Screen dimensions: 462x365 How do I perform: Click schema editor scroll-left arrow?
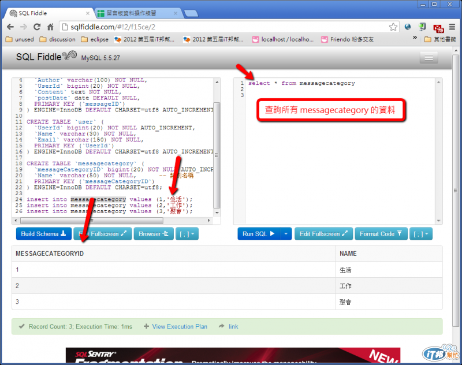16,221
